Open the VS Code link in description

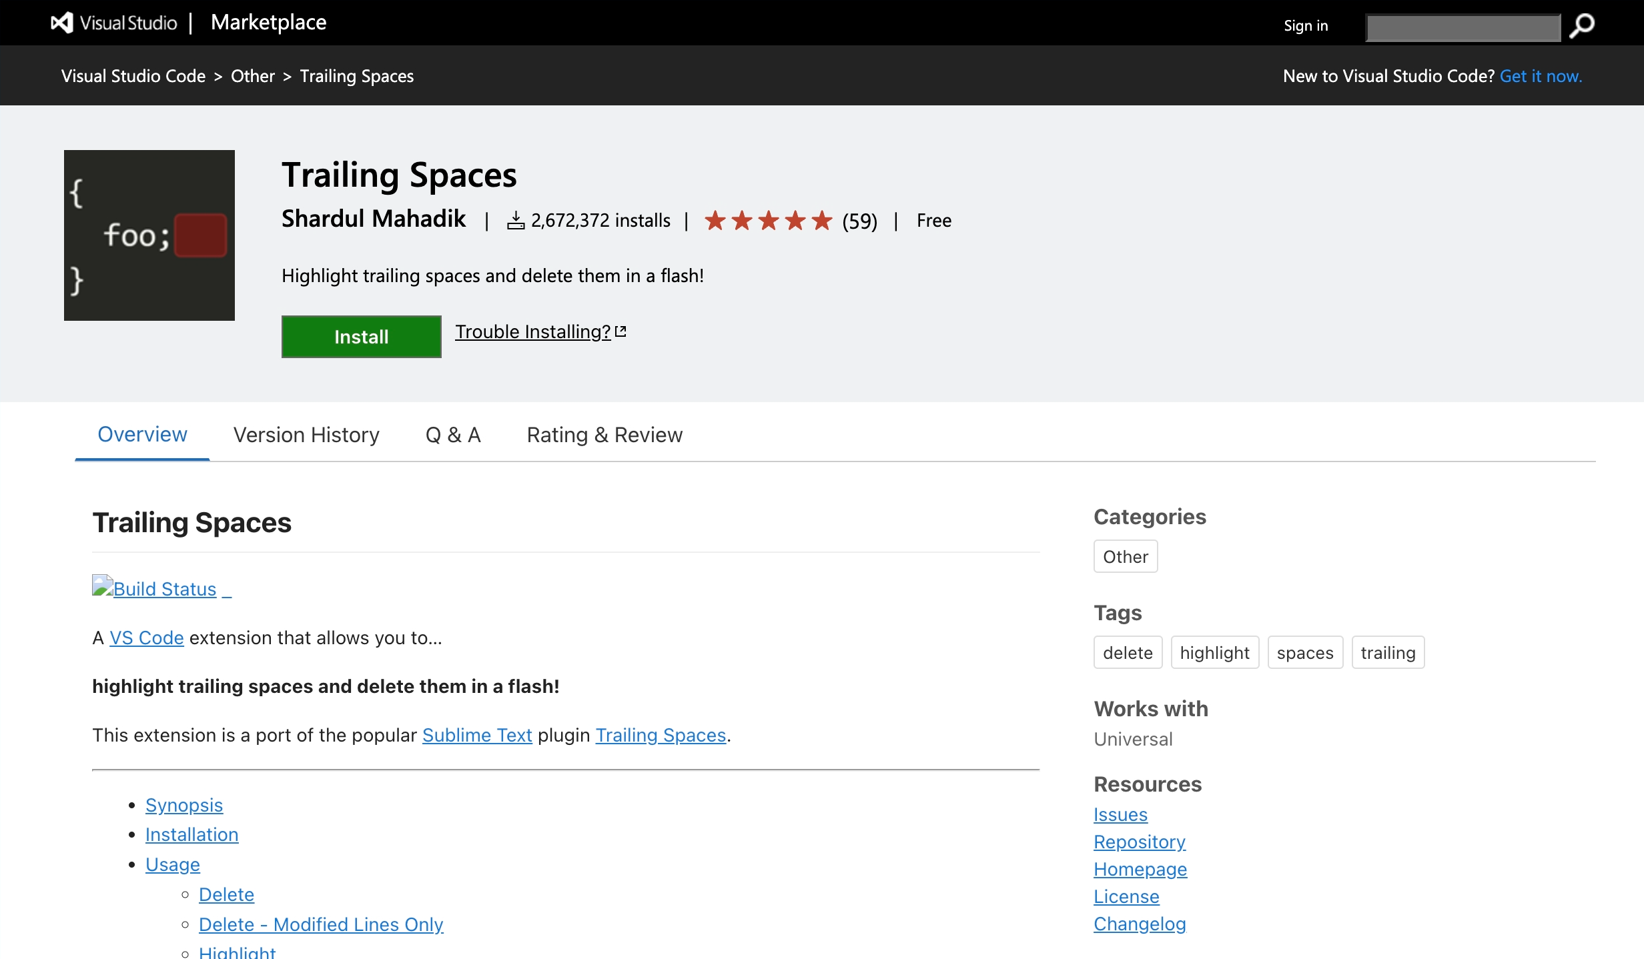pos(147,638)
